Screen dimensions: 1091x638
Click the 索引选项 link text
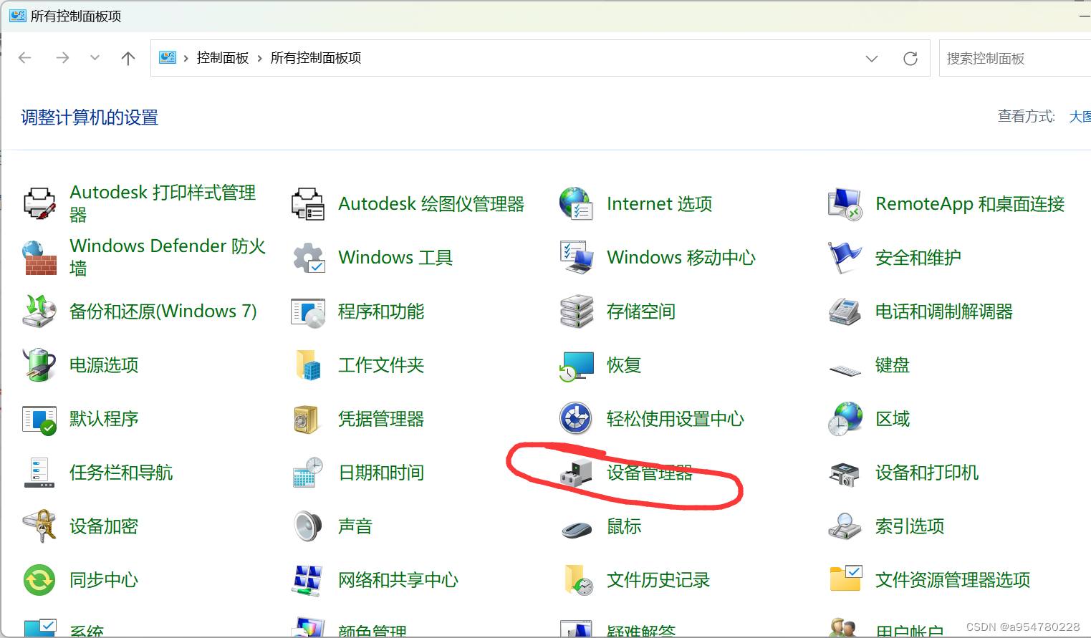[910, 526]
